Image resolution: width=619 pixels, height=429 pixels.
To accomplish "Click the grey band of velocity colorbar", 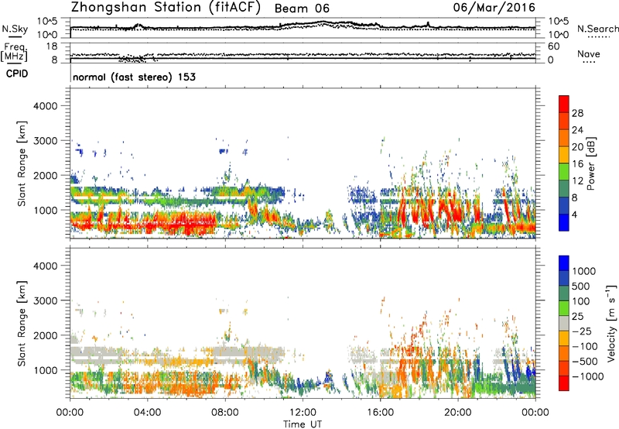I will click(x=564, y=323).
